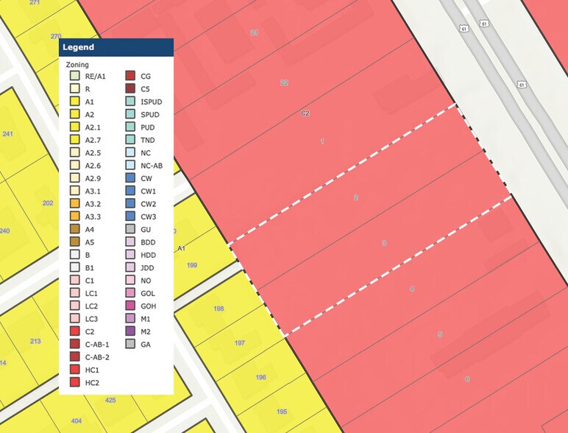Select yellow parcel 270
The image size is (568, 433).
[x=56, y=36]
